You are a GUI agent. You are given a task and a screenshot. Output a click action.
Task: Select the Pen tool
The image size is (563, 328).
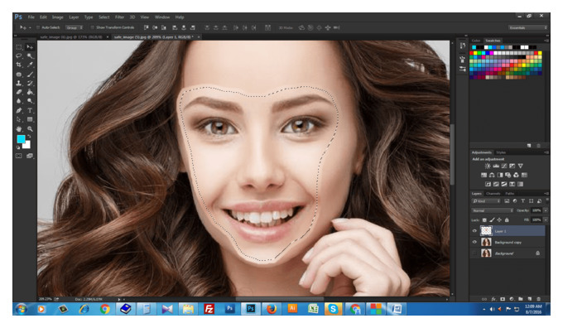[19, 111]
